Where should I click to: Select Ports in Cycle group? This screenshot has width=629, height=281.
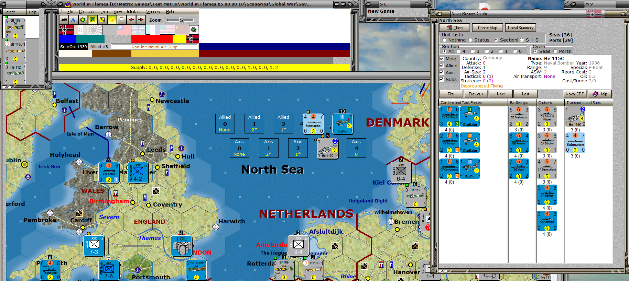pyautogui.click(x=555, y=51)
